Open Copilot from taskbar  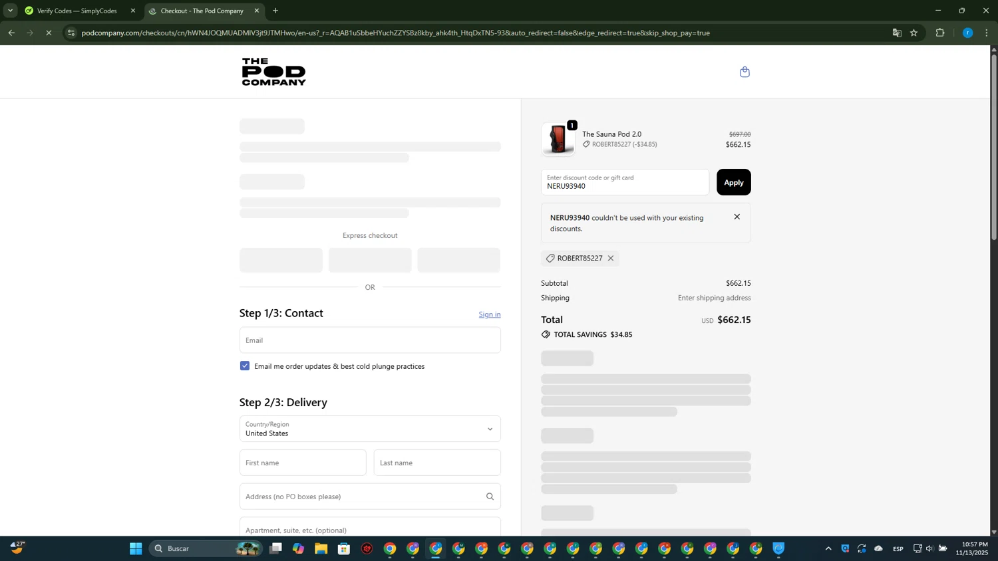298,548
